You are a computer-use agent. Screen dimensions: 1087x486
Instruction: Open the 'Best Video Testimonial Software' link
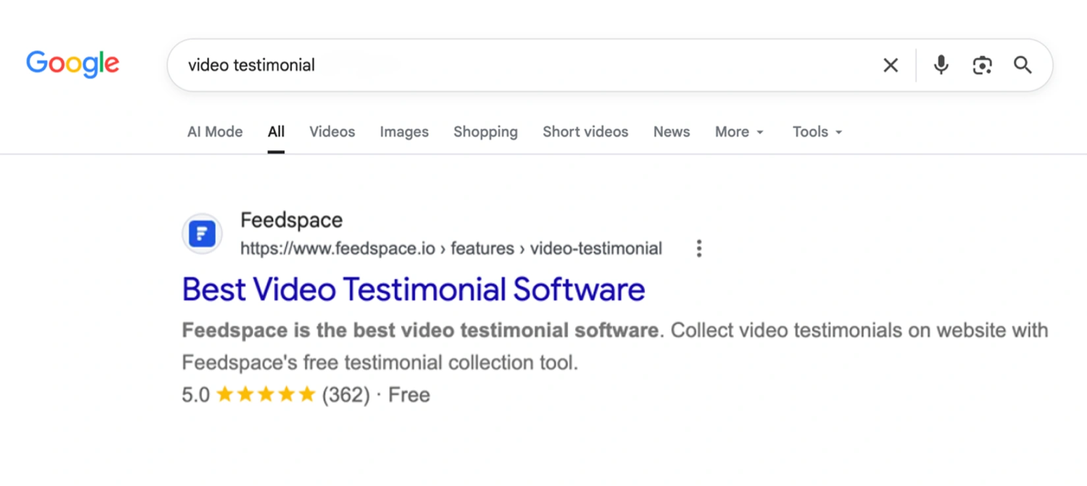(414, 289)
